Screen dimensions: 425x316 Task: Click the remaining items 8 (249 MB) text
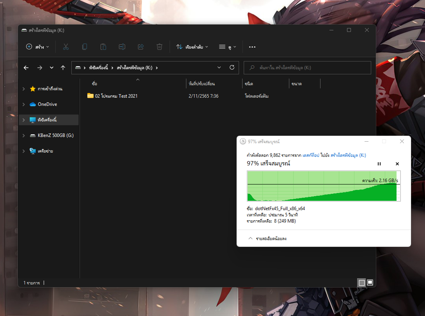[x=285, y=221]
